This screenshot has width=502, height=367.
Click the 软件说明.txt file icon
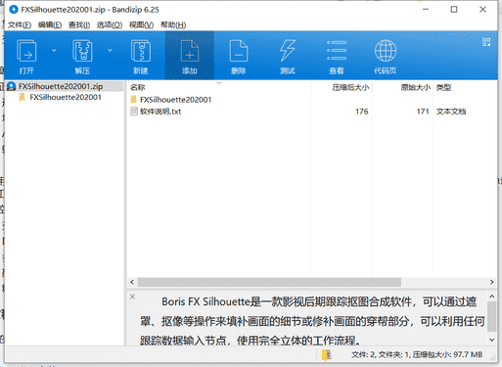pyautogui.click(x=134, y=112)
